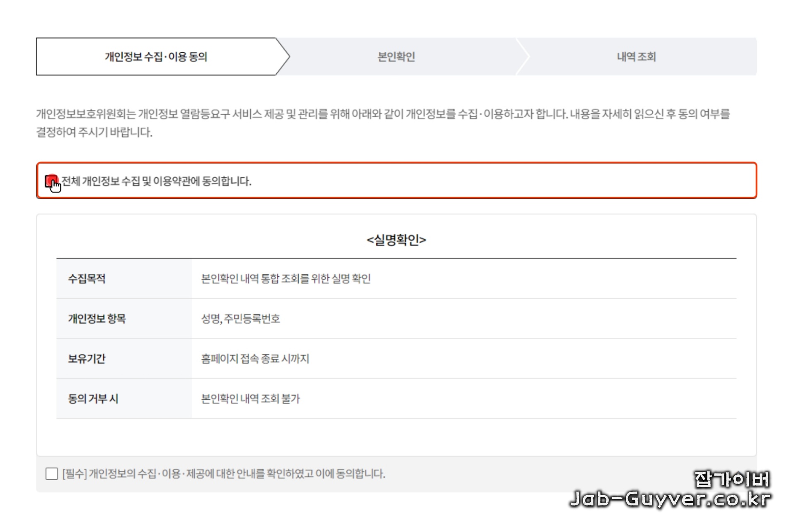794x532 pixels.
Task: Click the 성명, 주민등록번호 value text
Action: [x=240, y=319]
